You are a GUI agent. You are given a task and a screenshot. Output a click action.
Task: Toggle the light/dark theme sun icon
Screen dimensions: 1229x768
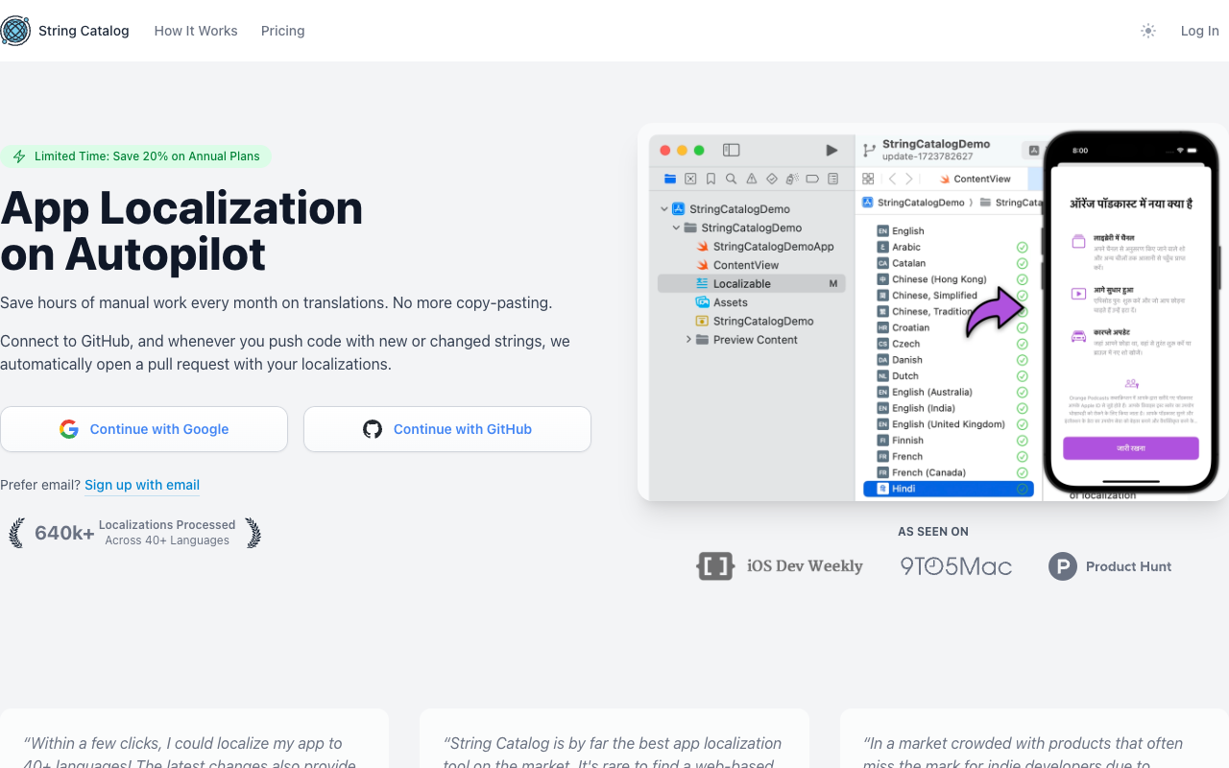[1148, 31]
